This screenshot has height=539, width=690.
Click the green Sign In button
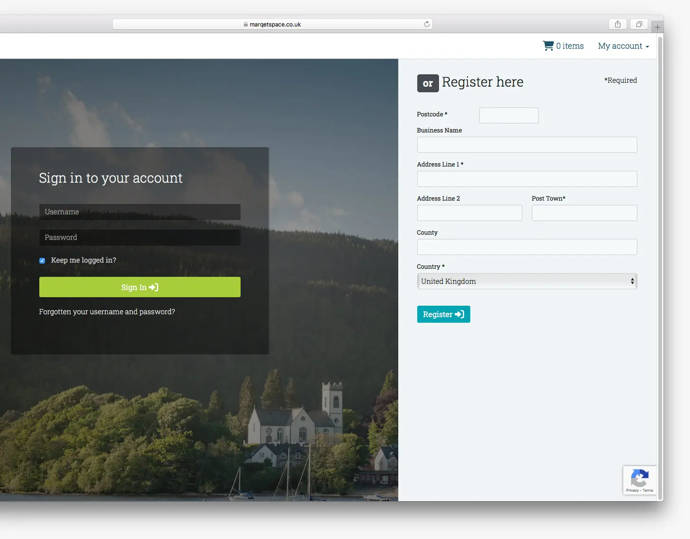click(x=140, y=287)
